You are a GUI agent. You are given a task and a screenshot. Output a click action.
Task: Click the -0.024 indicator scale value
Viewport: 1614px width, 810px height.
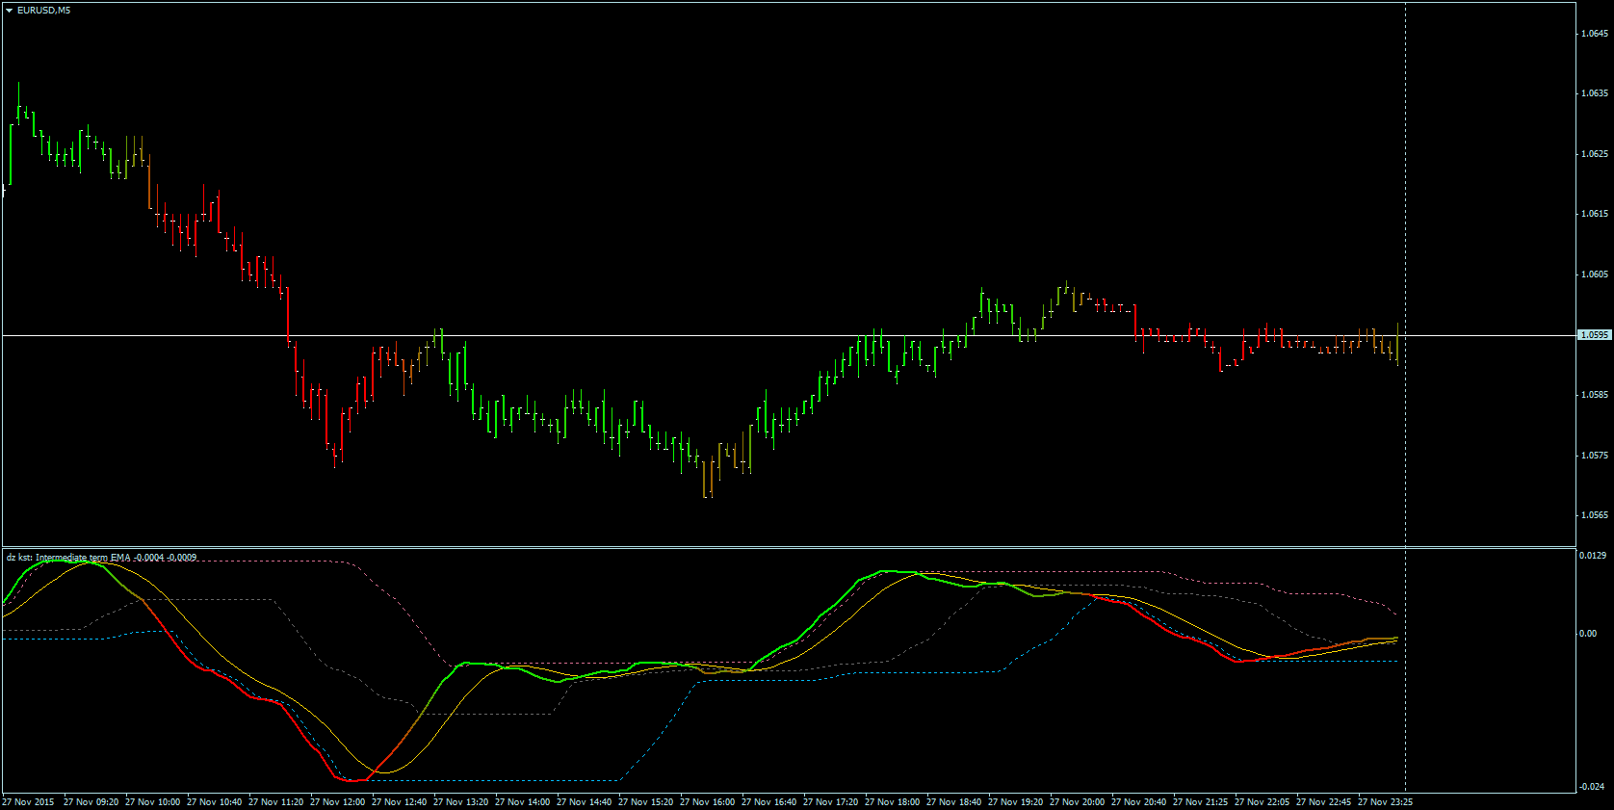(x=1592, y=787)
